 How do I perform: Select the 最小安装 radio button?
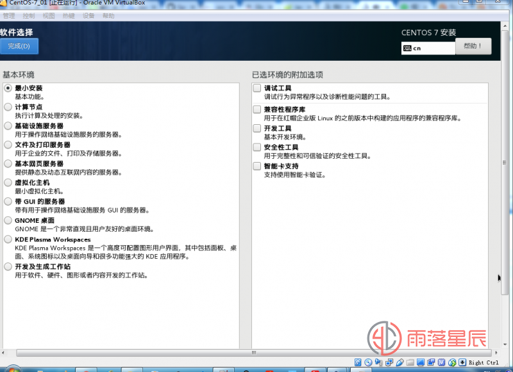(8, 88)
